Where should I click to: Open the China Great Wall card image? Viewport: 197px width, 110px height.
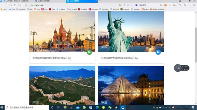[62, 85]
